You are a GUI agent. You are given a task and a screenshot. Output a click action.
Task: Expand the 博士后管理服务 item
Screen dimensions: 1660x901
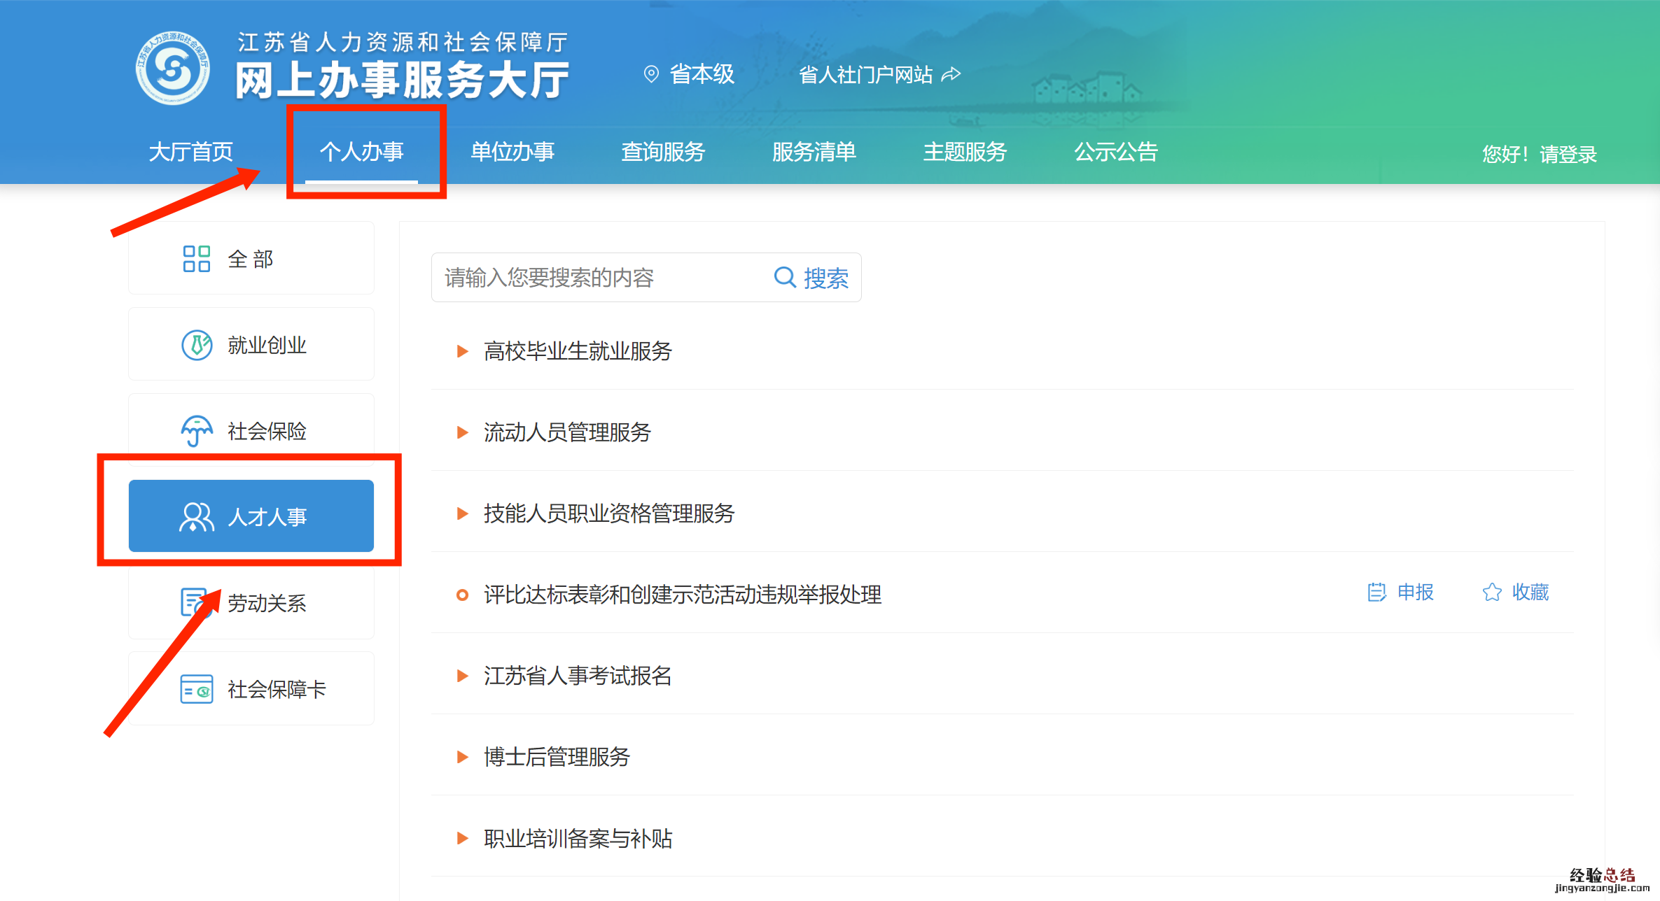click(462, 757)
